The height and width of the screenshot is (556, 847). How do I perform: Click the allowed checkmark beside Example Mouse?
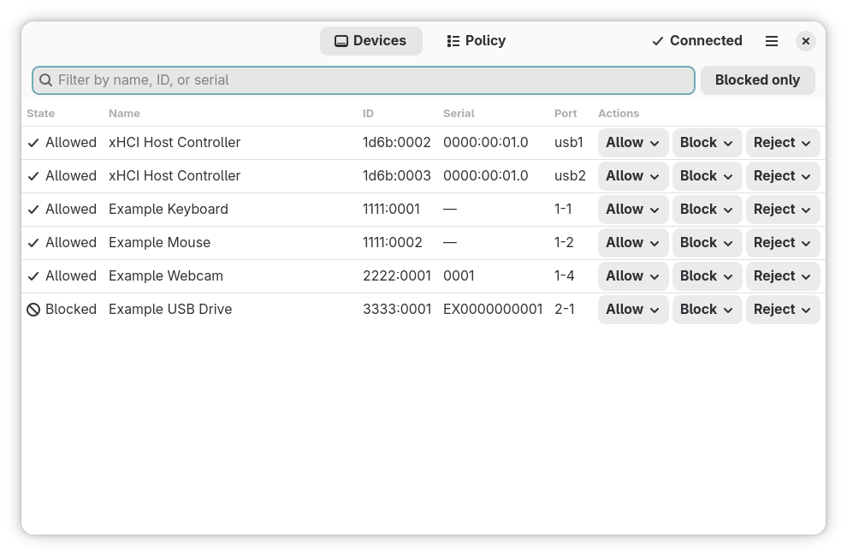33,243
